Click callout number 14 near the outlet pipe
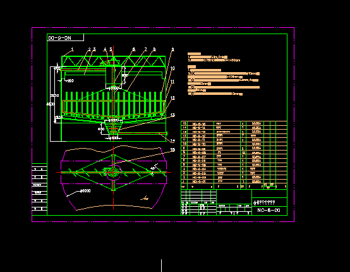Viewport: 350px width, 272px height. [172, 140]
